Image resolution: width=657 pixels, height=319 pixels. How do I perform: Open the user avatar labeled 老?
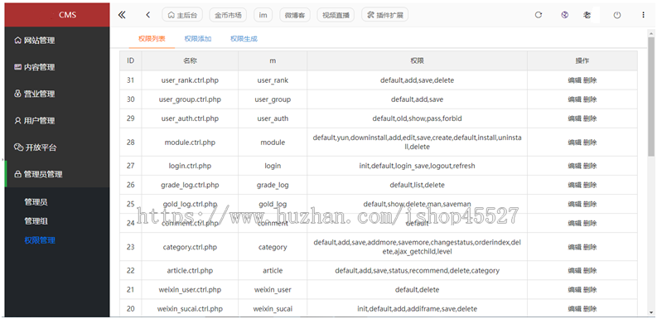click(x=587, y=15)
